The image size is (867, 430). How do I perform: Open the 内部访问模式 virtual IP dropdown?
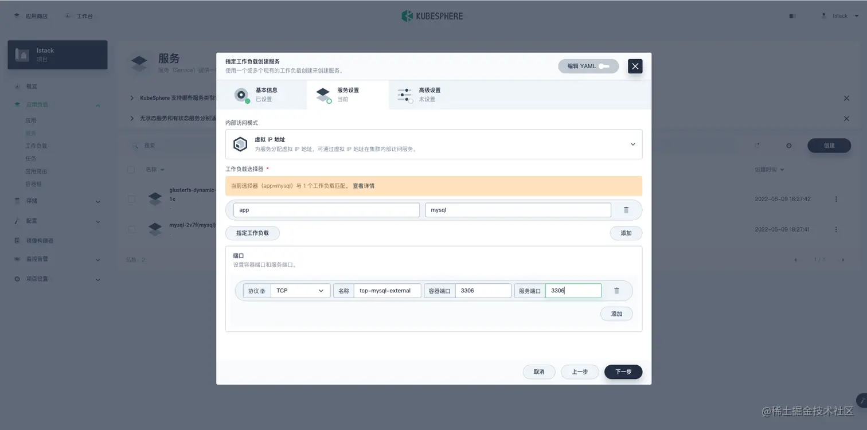click(x=433, y=144)
